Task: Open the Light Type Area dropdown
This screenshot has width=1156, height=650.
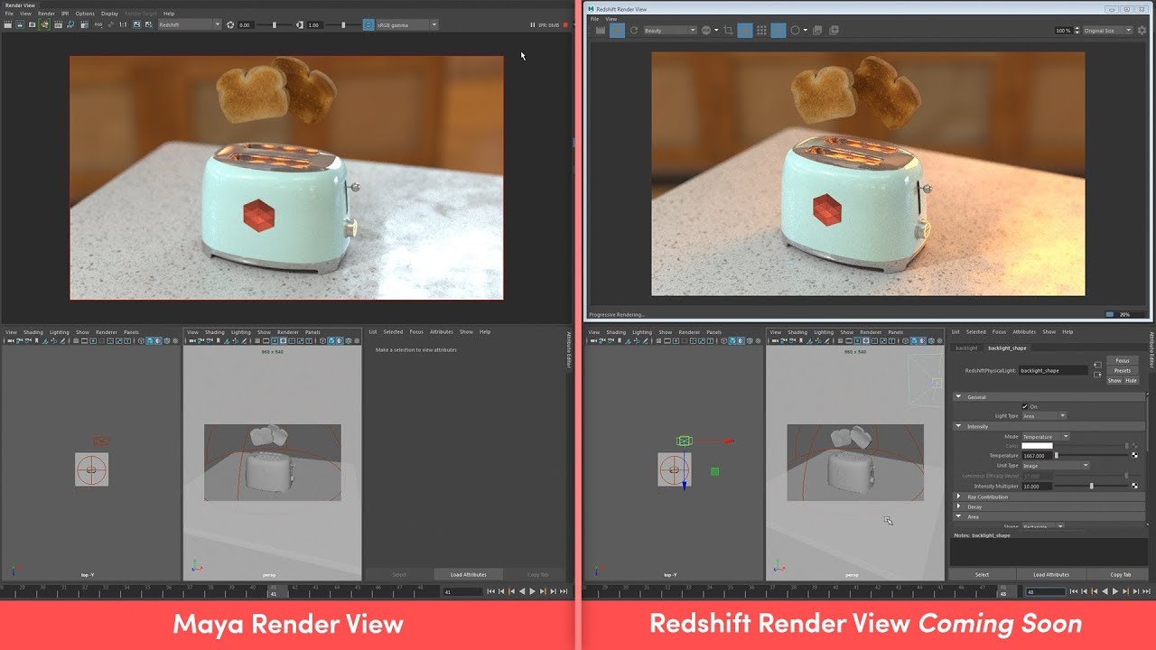Action: pos(1044,415)
